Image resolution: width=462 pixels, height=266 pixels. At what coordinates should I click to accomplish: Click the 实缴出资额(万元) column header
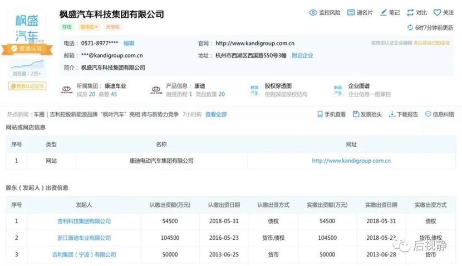[x=327, y=205]
